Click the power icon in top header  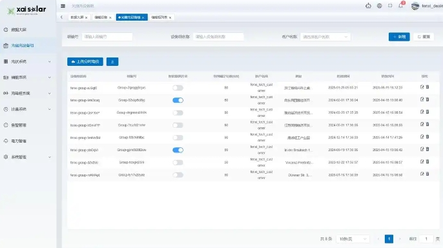368,6
